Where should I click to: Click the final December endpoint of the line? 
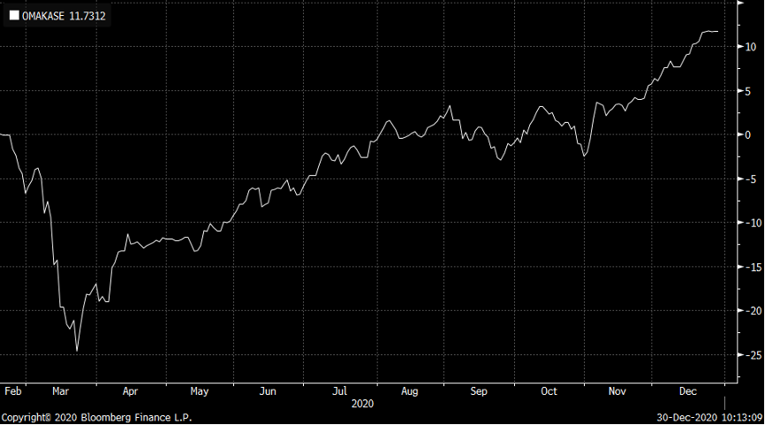point(717,32)
